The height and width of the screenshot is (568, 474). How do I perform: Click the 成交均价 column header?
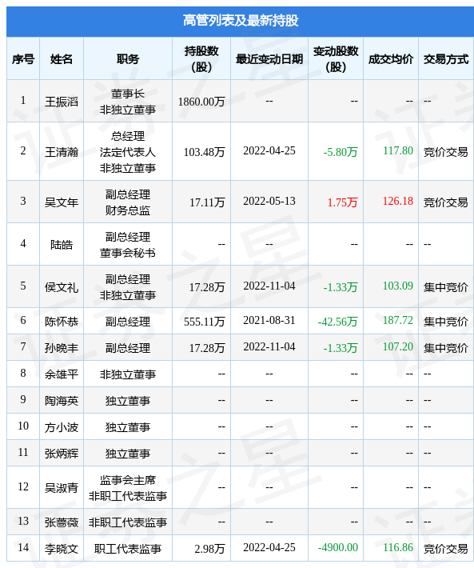tap(391, 59)
